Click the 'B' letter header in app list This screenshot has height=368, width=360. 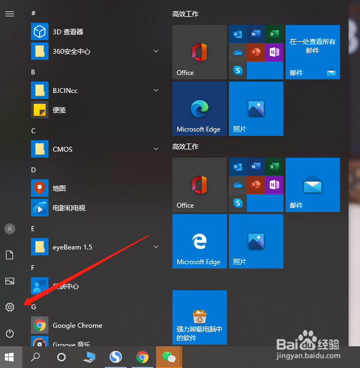[x=33, y=72]
